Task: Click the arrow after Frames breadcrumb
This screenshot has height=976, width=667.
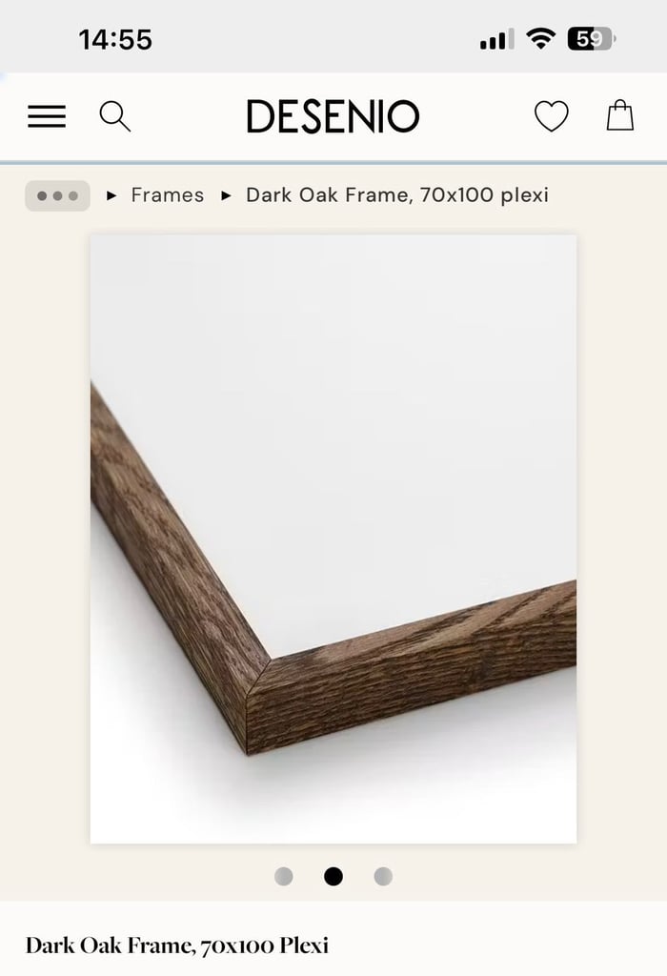Action: click(227, 195)
